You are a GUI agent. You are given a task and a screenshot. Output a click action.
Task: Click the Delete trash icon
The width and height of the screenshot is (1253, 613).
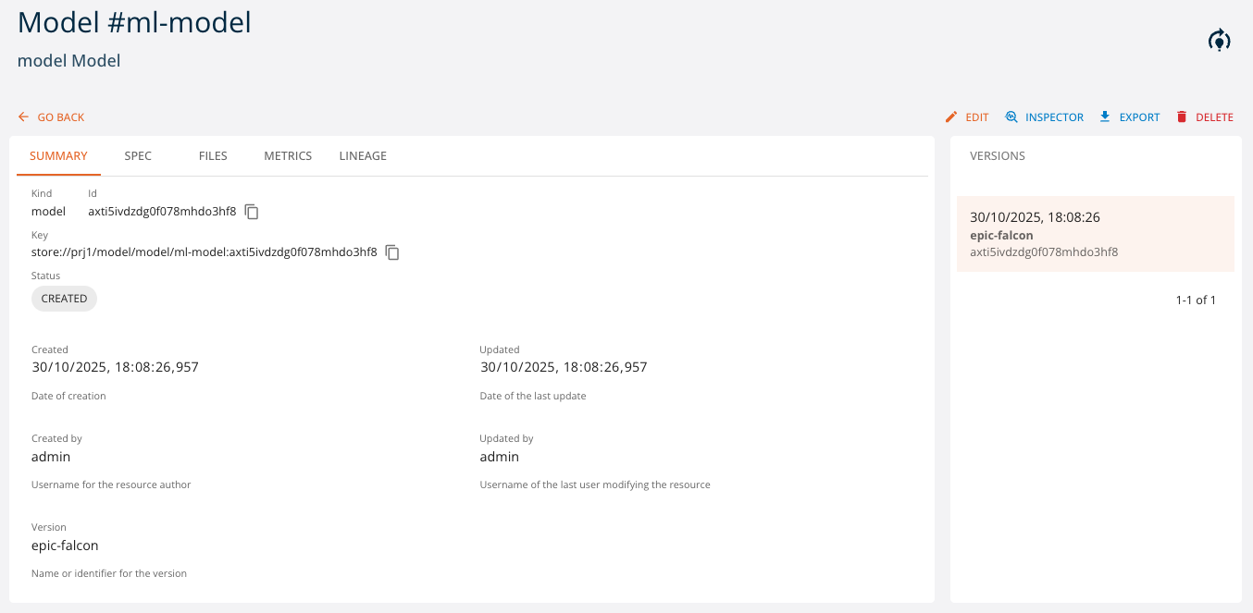click(x=1182, y=117)
